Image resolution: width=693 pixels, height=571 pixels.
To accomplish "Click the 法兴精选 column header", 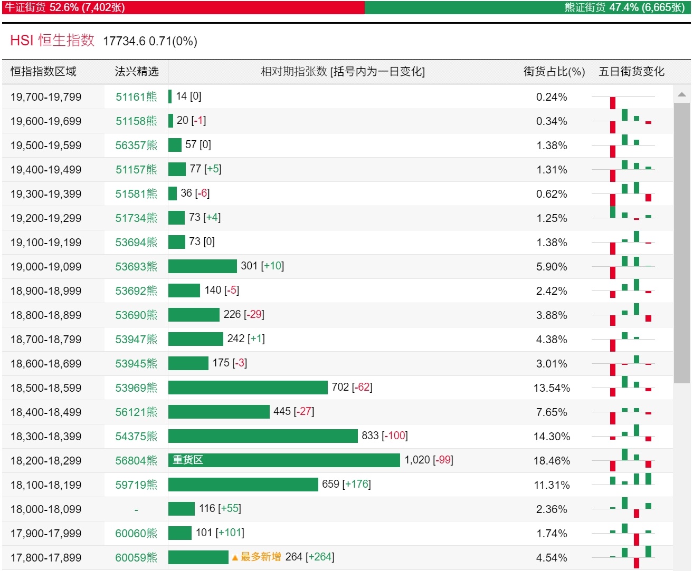I will click(136, 72).
